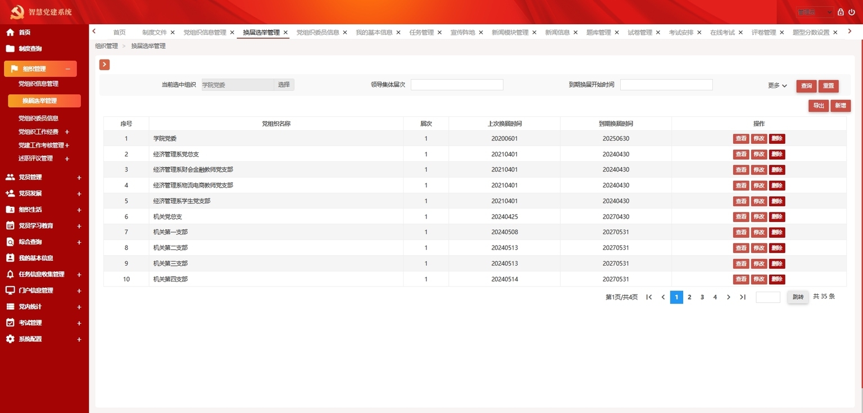Click the 到期换届开始时间 input field

click(666, 85)
